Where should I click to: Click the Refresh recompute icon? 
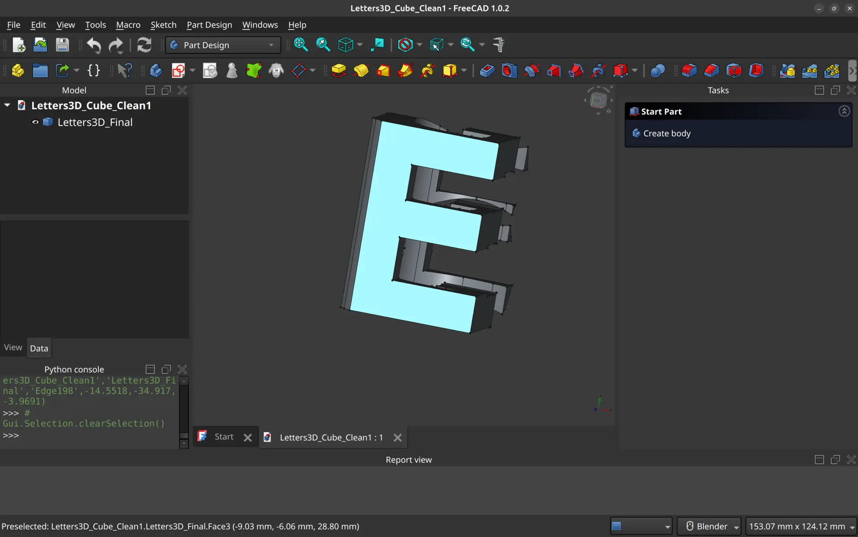click(x=144, y=45)
